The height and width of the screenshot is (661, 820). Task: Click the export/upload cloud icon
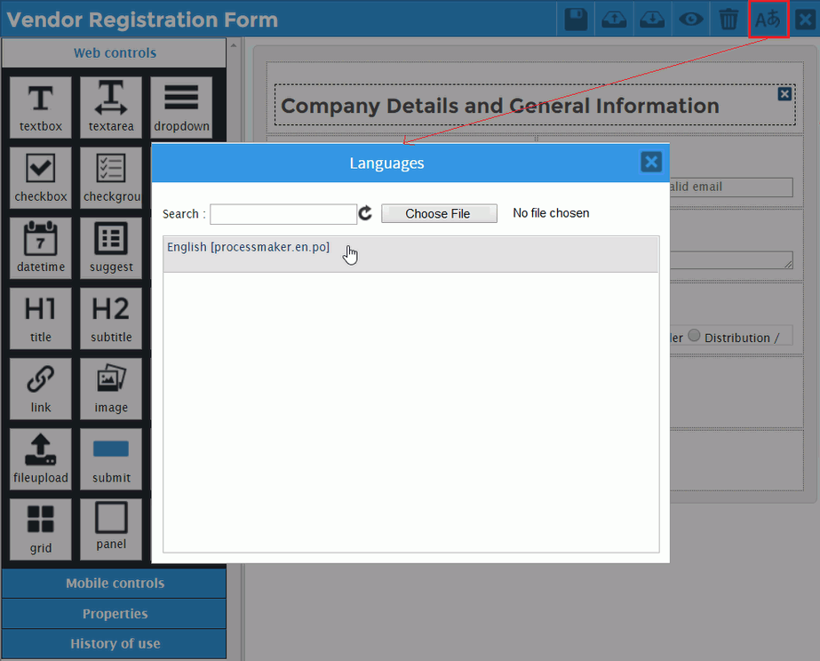(x=614, y=20)
